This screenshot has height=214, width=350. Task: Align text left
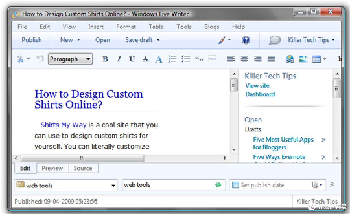coord(231,59)
